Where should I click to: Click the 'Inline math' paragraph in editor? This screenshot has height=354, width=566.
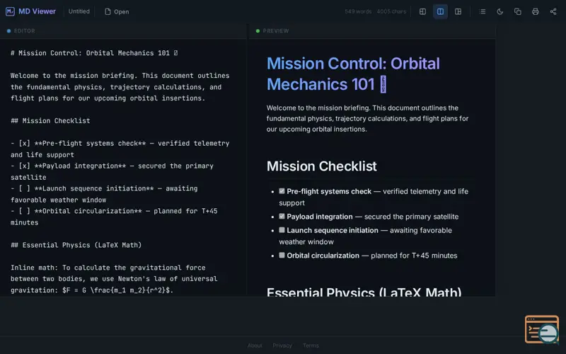point(114,279)
